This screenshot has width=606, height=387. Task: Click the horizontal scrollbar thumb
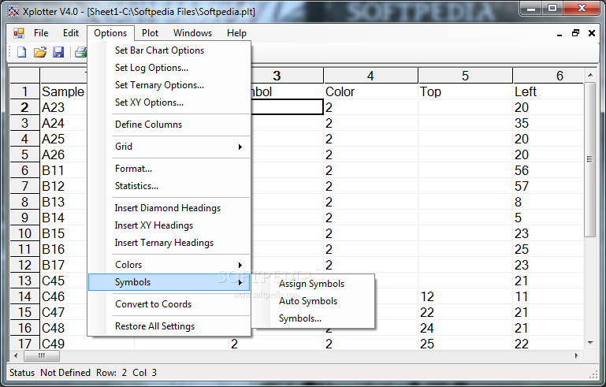point(41,355)
